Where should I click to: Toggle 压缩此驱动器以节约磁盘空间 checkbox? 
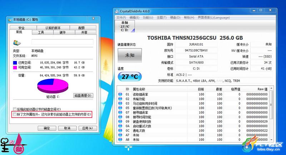pos(15,109)
